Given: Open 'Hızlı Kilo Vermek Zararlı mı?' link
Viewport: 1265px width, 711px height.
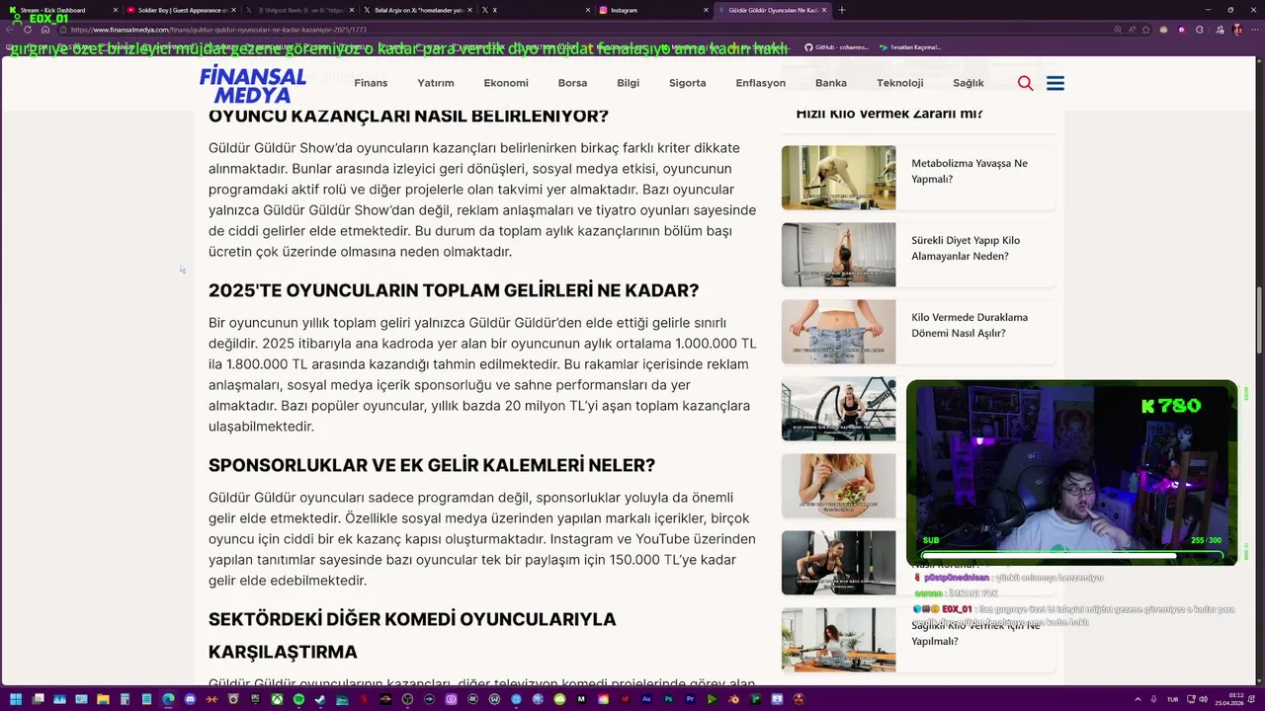Looking at the screenshot, I should (889, 114).
